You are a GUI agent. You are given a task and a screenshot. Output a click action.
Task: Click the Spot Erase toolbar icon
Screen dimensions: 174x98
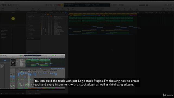coord(39,9)
